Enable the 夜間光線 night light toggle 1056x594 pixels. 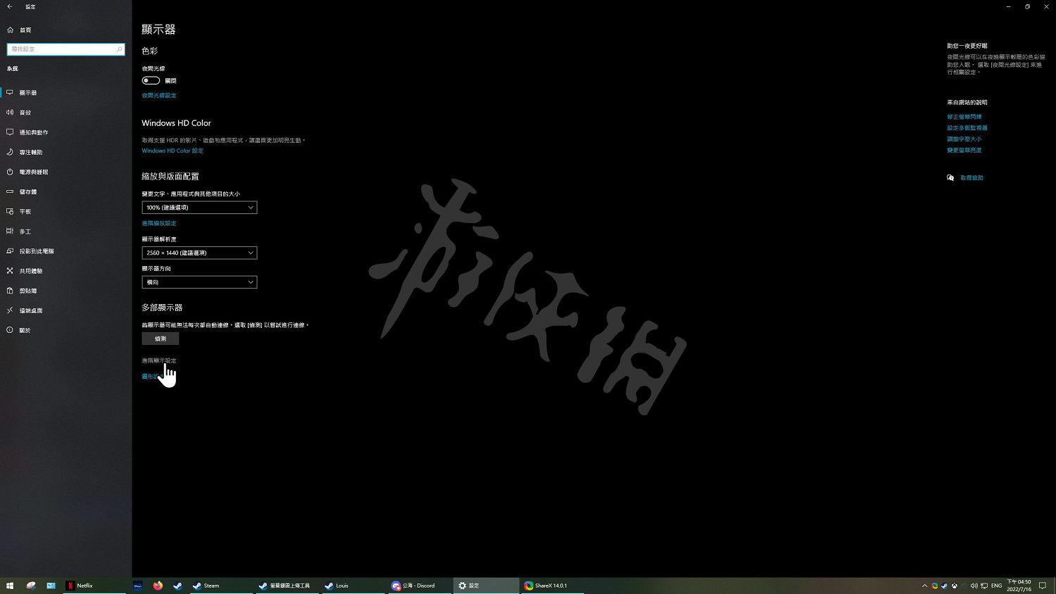point(150,80)
